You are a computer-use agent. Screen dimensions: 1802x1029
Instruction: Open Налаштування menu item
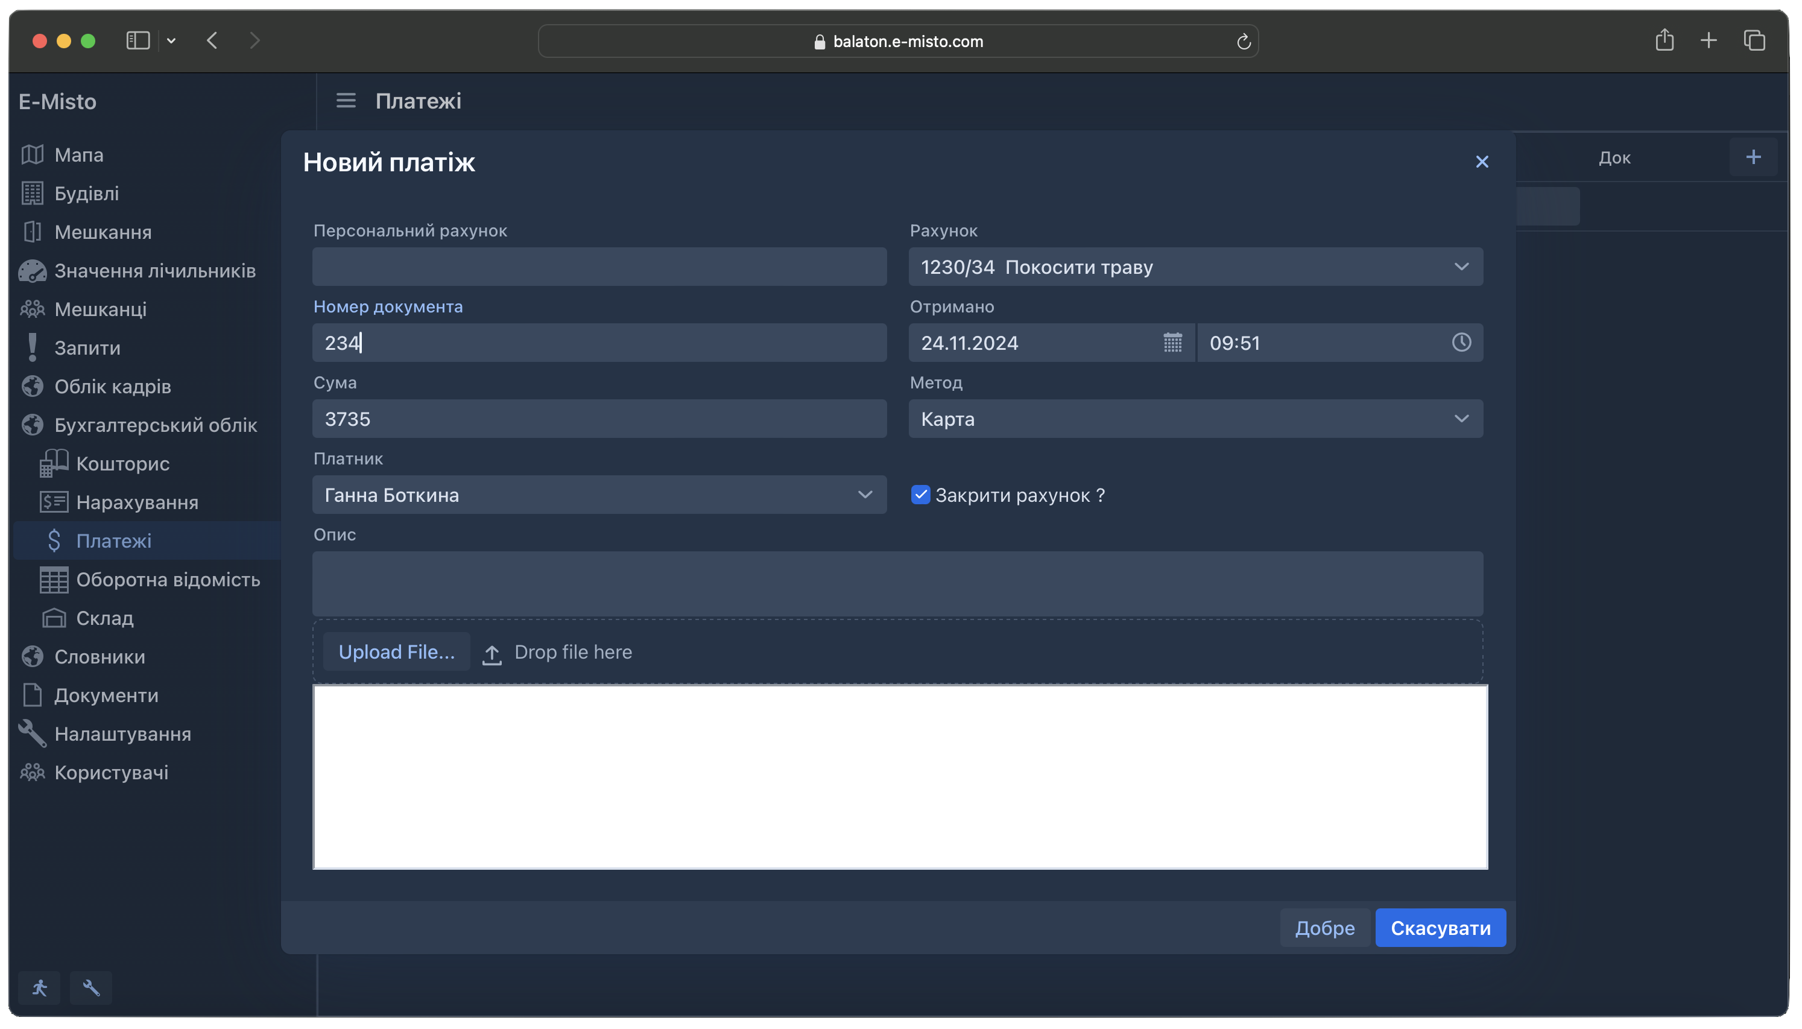(123, 734)
